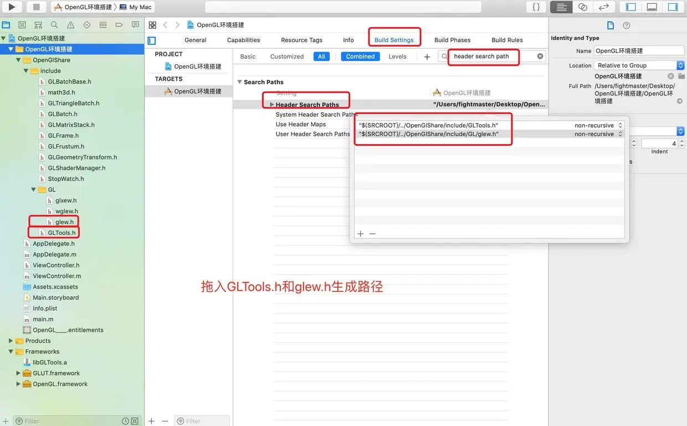Click the Run (play) button
The height and width of the screenshot is (426, 687).
[x=12, y=7]
